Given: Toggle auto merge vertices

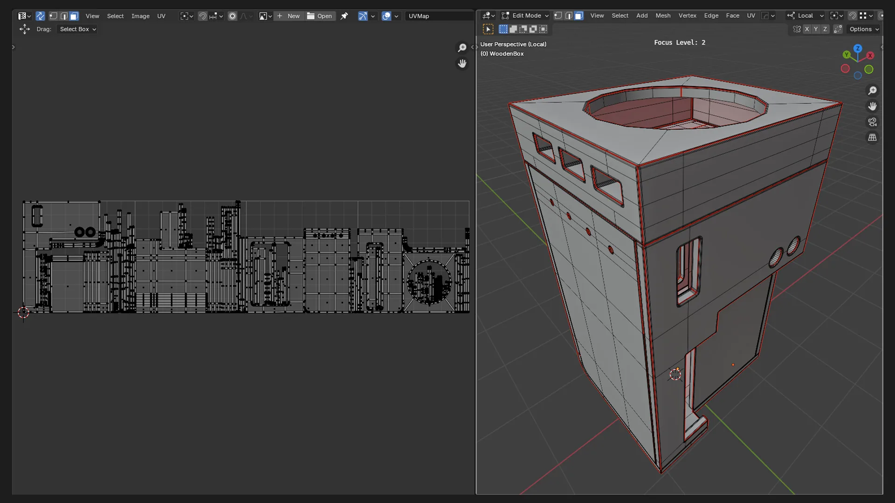Looking at the screenshot, I should (838, 29).
